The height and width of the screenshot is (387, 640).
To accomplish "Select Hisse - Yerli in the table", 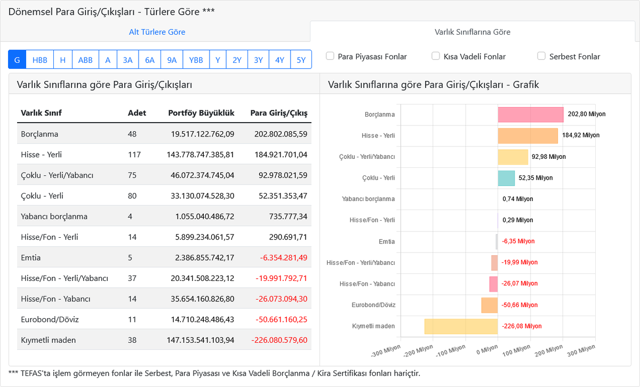I will tap(41, 155).
